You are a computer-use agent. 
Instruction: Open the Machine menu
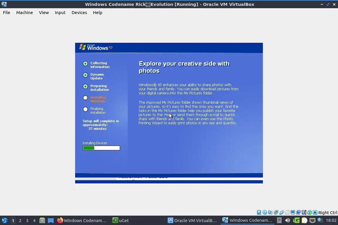point(24,13)
